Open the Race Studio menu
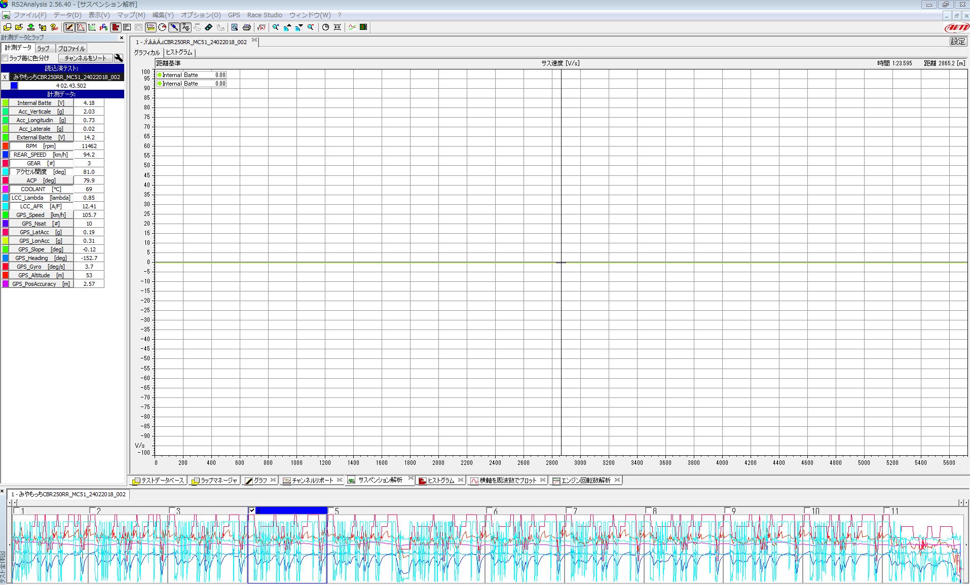970x585 pixels. click(x=265, y=15)
